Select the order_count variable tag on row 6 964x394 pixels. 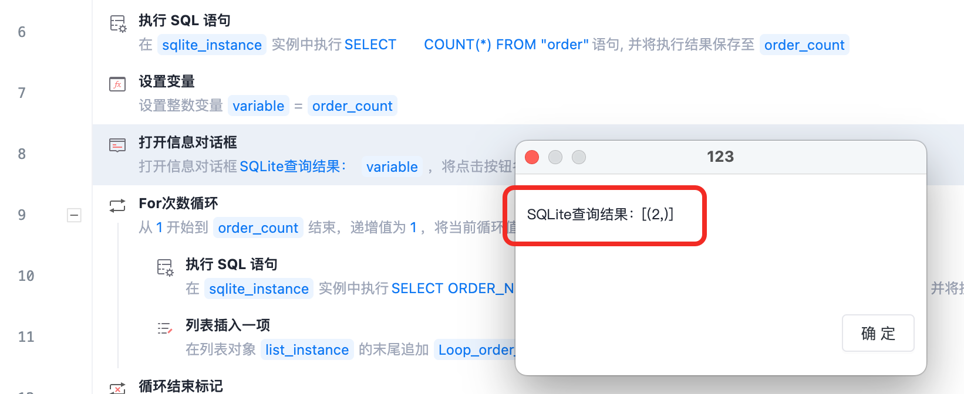tap(804, 45)
